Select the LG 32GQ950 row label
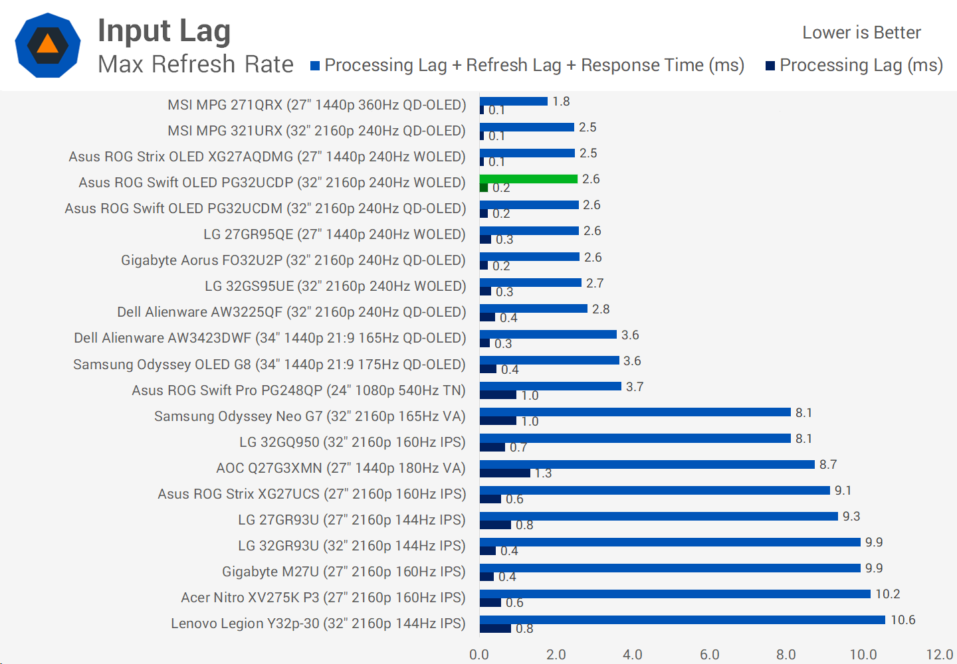 (352, 442)
